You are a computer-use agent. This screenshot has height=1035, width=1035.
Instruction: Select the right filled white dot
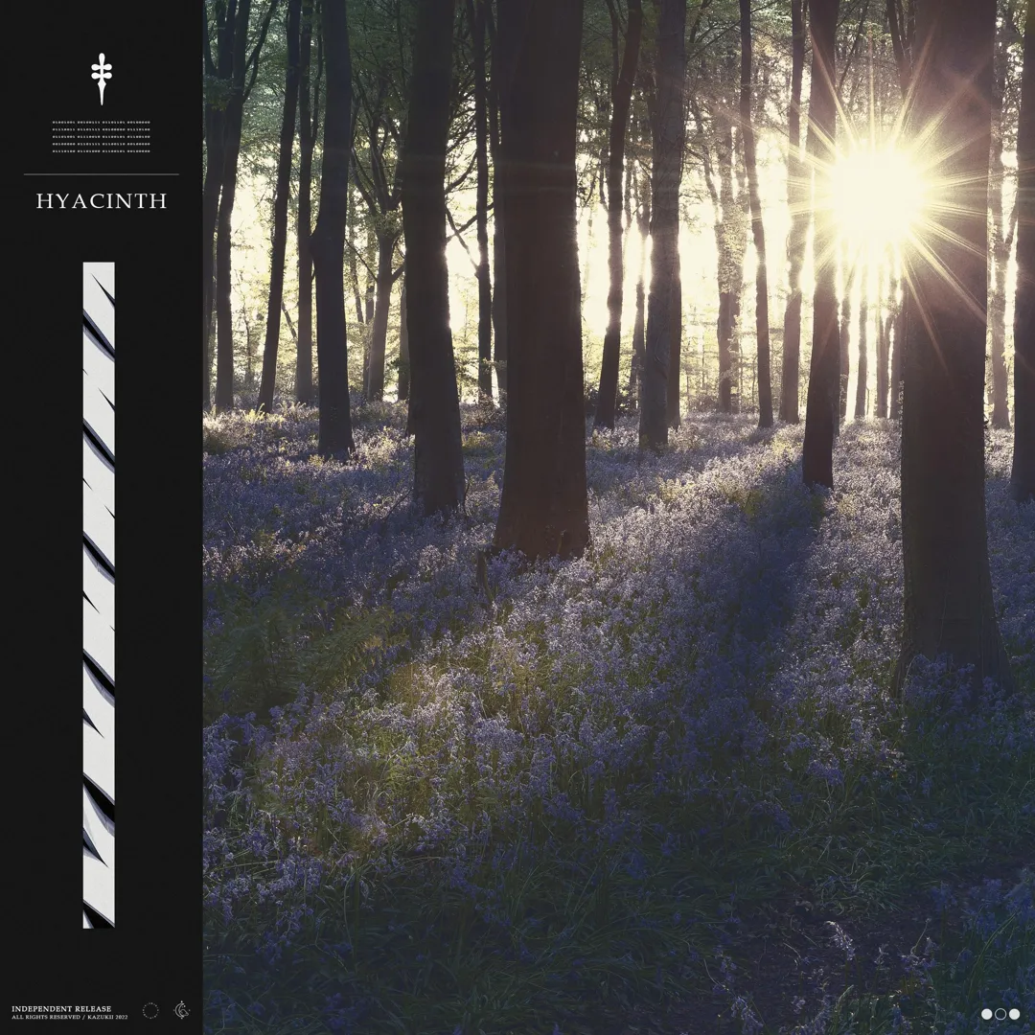click(1014, 1014)
